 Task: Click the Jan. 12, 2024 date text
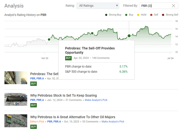point(55,100)
